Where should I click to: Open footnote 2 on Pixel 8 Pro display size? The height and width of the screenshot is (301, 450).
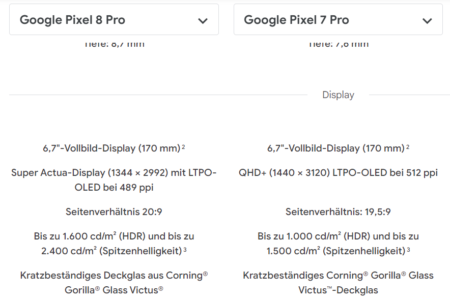click(183, 147)
